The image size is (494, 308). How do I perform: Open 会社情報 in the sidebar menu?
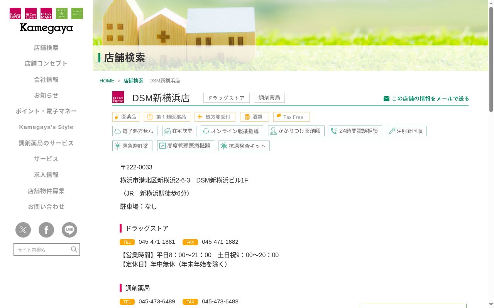point(46,80)
